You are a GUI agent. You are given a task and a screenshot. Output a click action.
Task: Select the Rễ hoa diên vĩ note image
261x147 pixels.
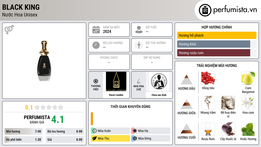click(228, 103)
